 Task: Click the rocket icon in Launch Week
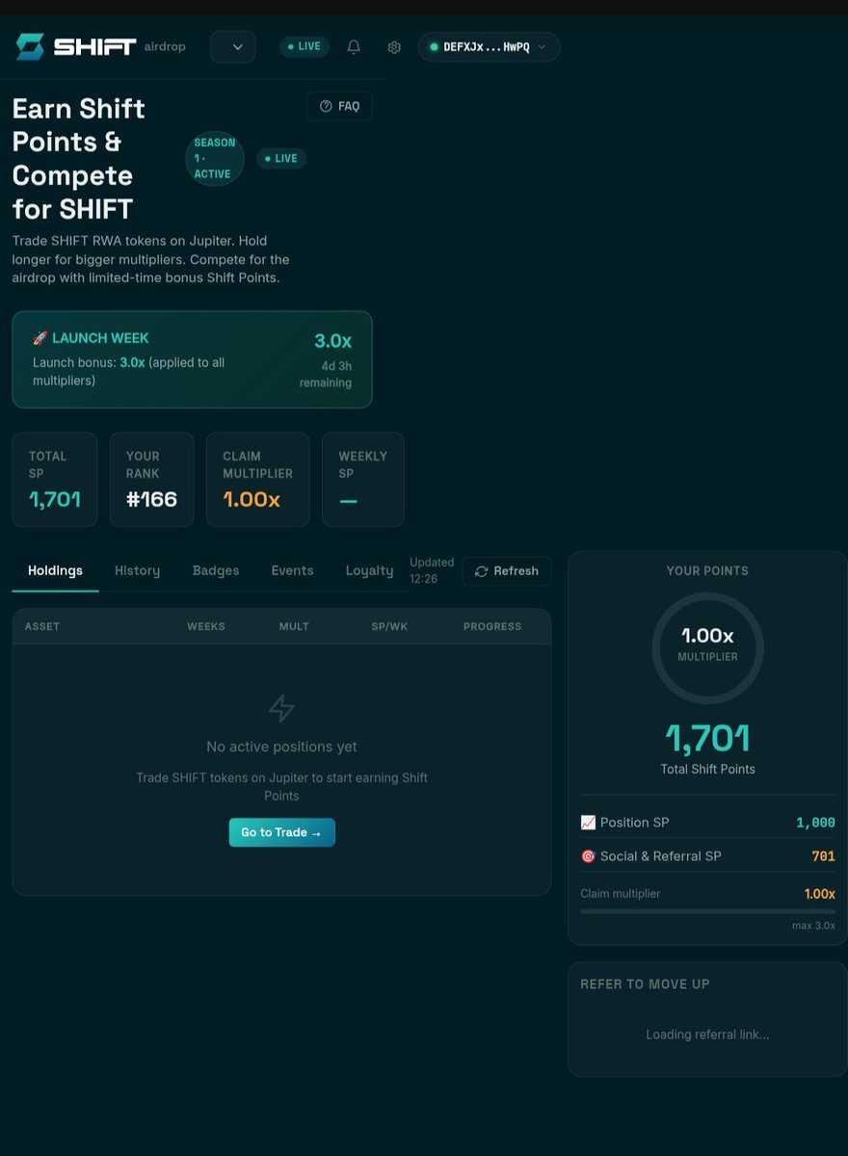click(40, 338)
